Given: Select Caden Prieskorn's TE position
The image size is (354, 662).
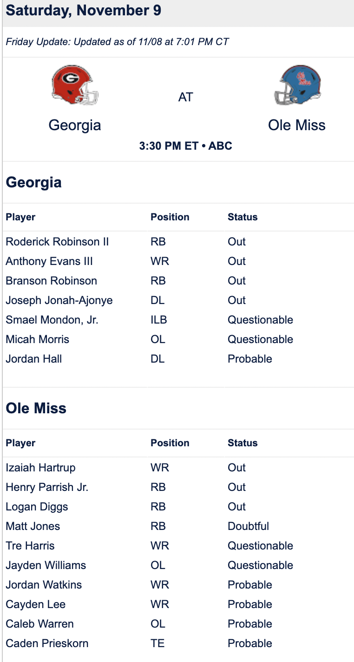Looking at the screenshot, I should pyautogui.click(x=157, y=643).
